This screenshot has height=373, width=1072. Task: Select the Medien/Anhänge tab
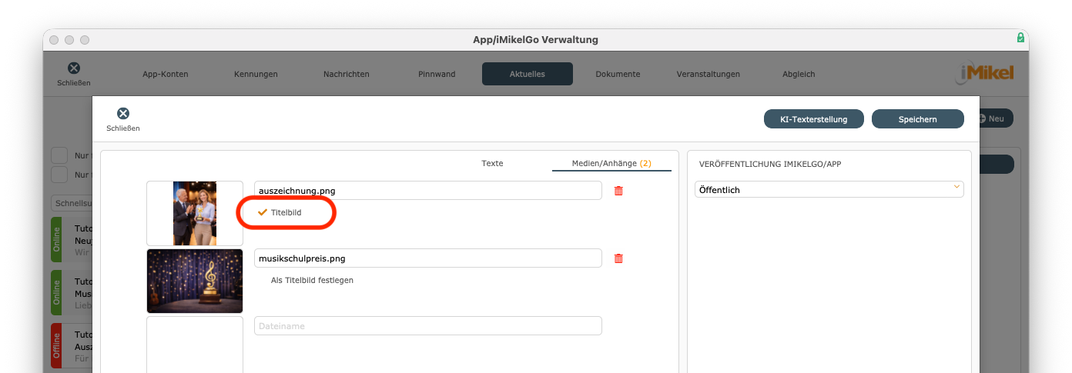point(611,163)
